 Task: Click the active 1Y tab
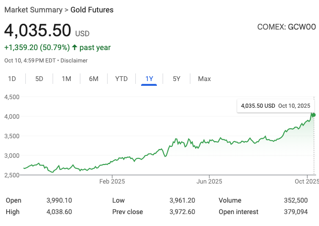point(149,79)
